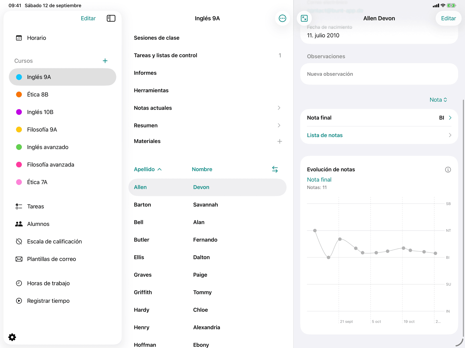465x348 pixels.
Task: Open the Nota sort dropdown
Action: coord(438,100)
